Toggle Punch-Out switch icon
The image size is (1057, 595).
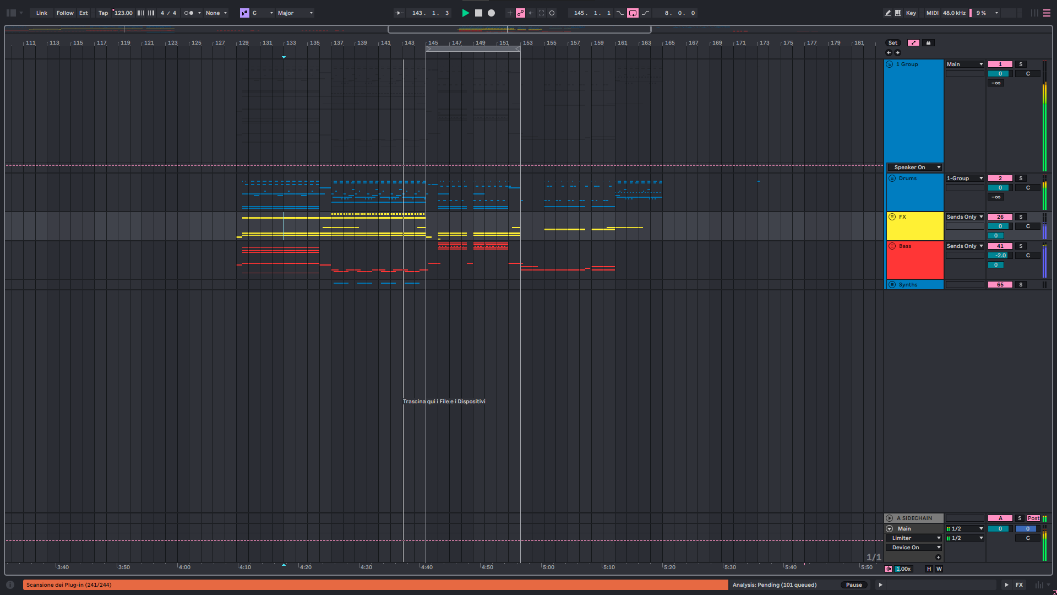pyautogui.click(x=646, y=13)
